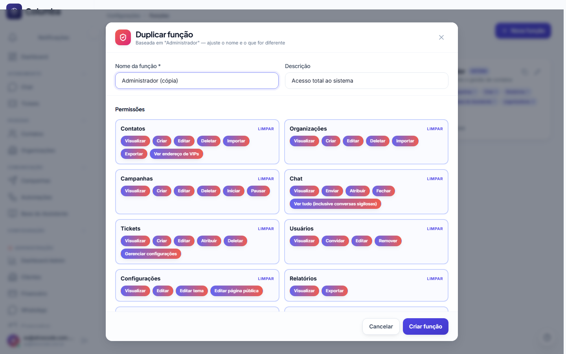The height and width of the screenshot is (354, 566).
Task: Toggle Importar permission under Organizações
Action: pyautogui.click(x=405, y=141)
